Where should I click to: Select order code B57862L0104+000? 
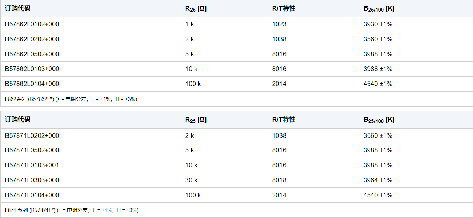(x=32, y=84)
